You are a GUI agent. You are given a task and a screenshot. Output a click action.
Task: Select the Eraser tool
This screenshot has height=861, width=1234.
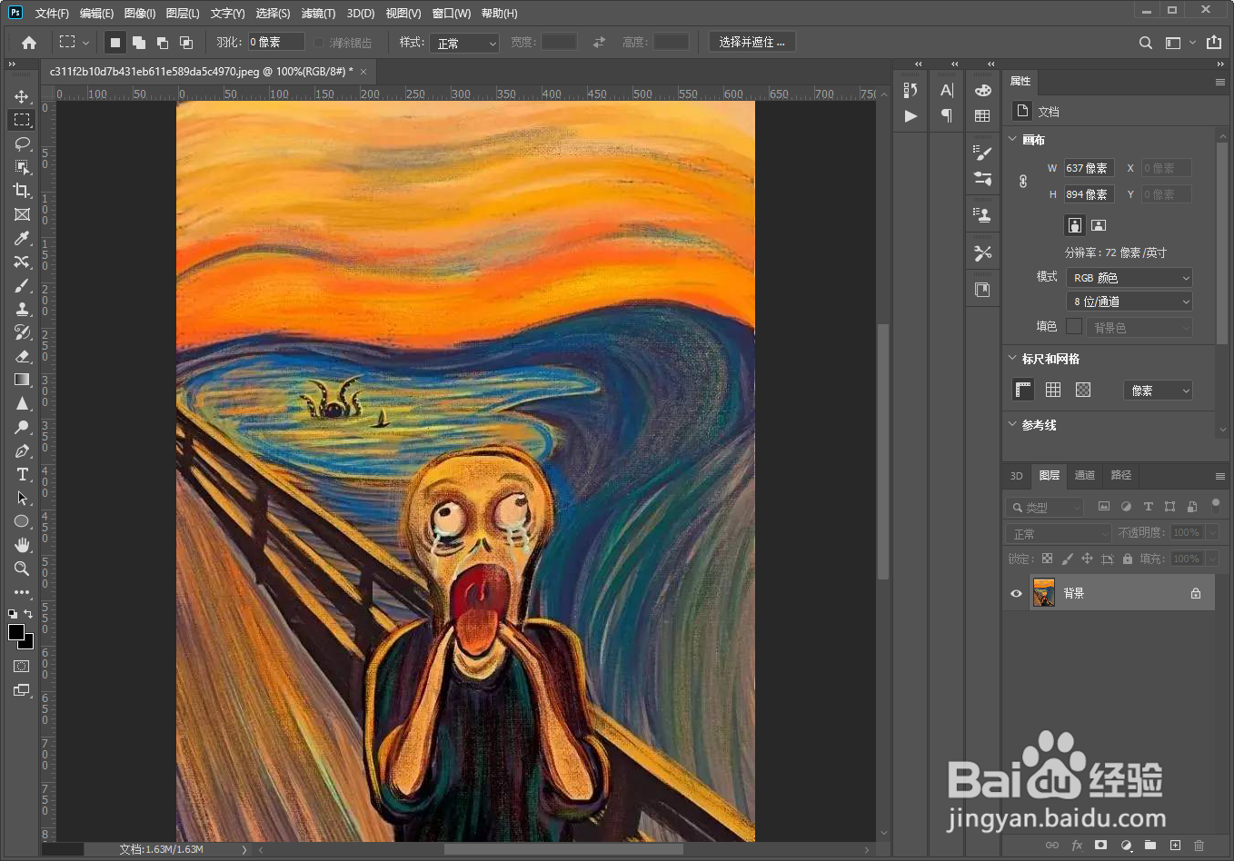(x=22, y=356)
